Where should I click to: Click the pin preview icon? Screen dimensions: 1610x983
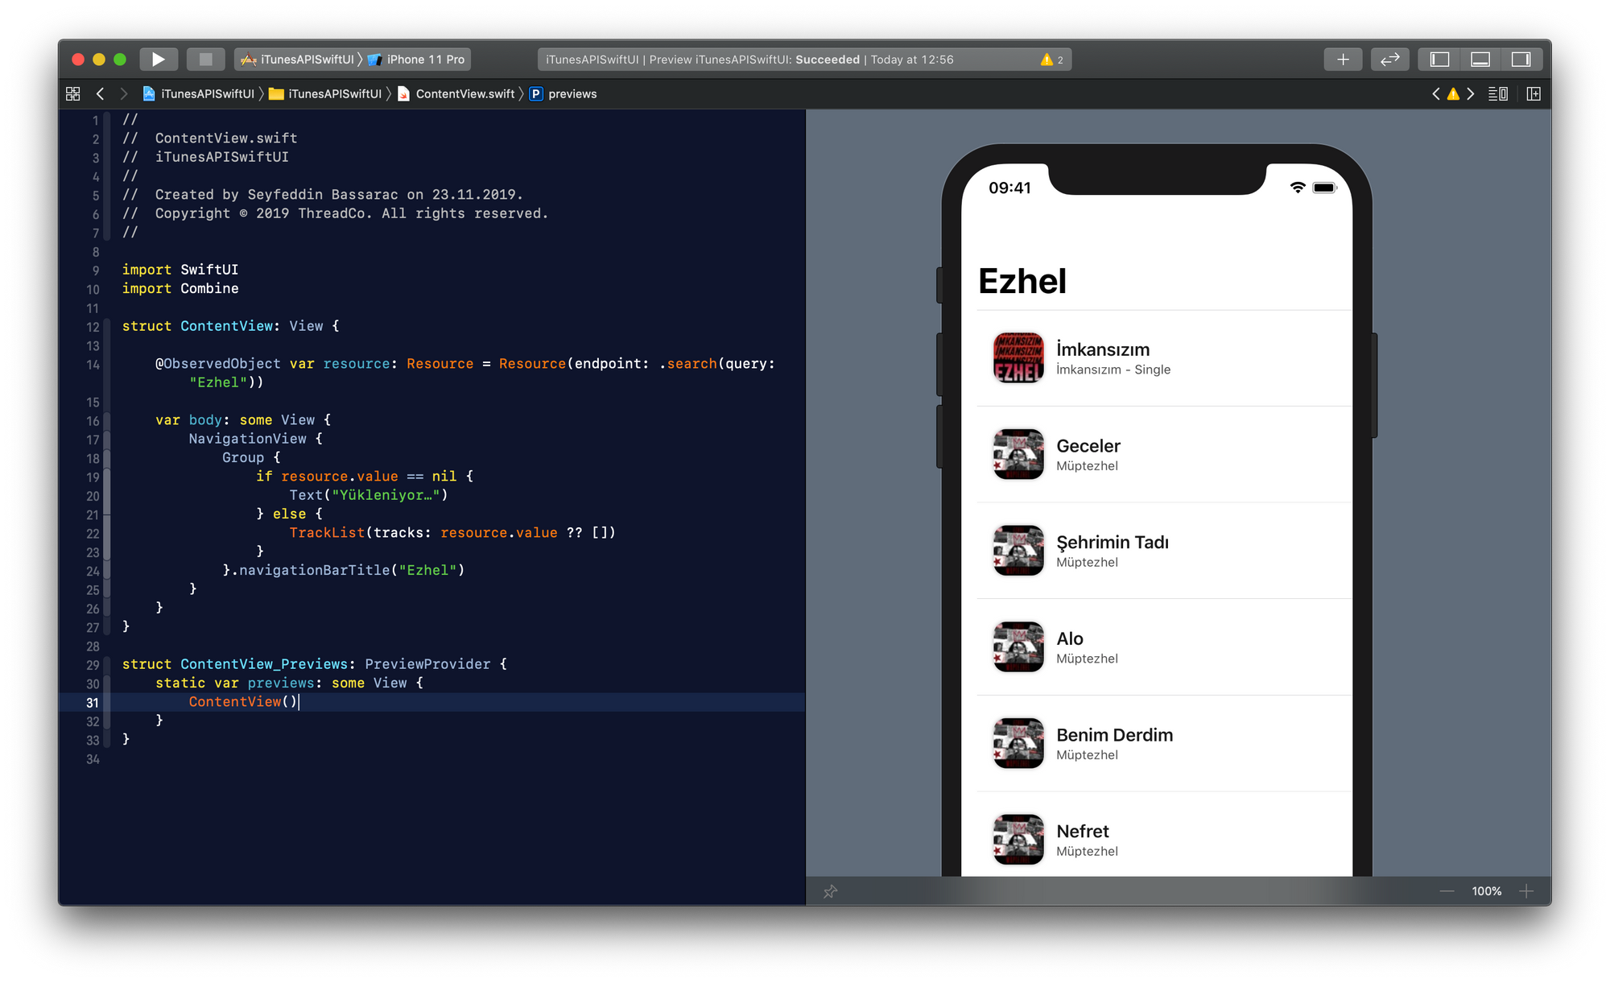[831, 891]
